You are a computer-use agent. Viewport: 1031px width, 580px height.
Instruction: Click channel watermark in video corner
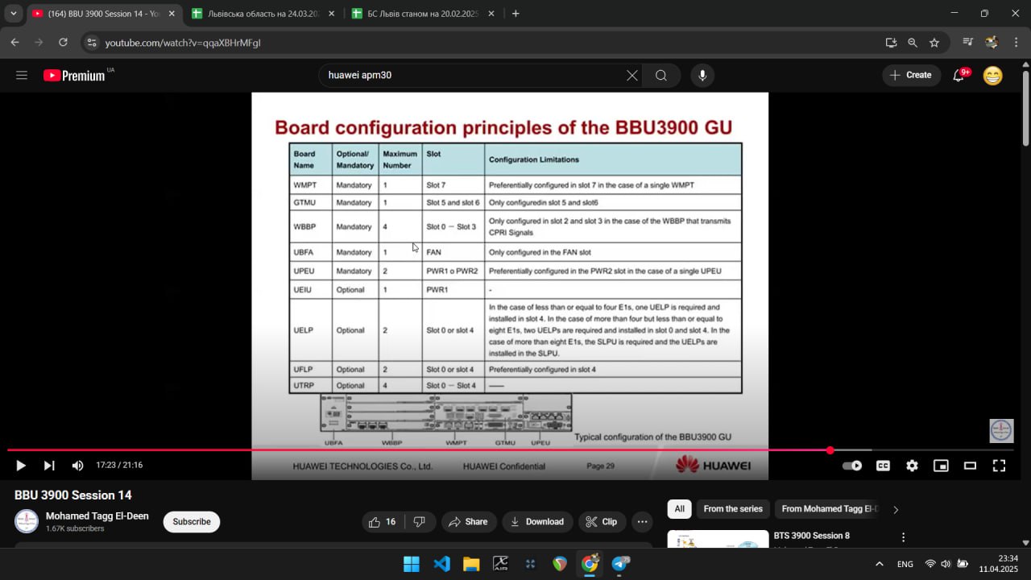point(1001,431)
